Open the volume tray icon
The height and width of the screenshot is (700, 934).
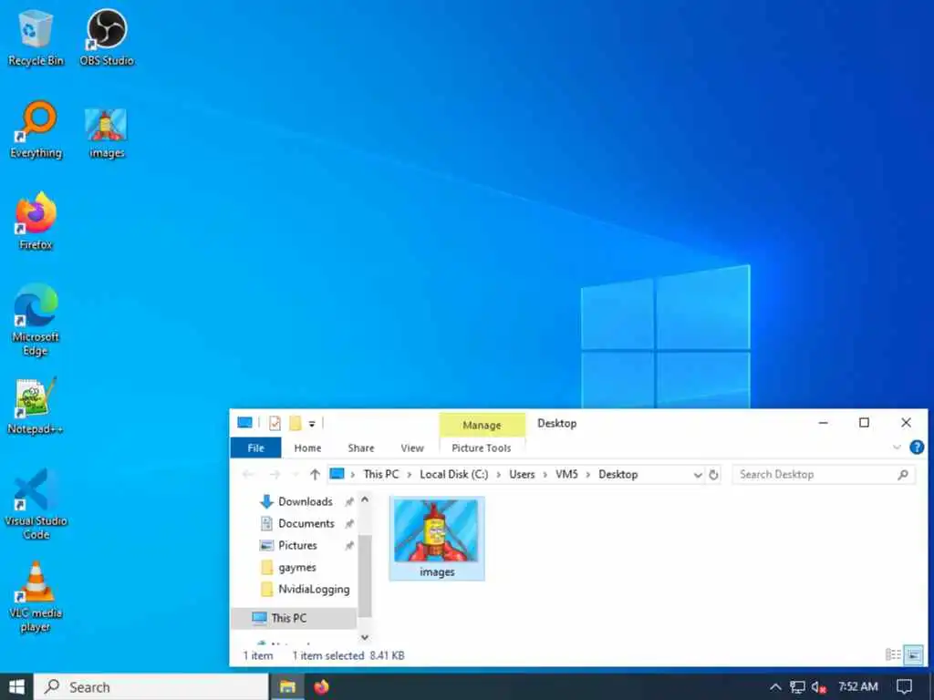(x=818, y=687)
